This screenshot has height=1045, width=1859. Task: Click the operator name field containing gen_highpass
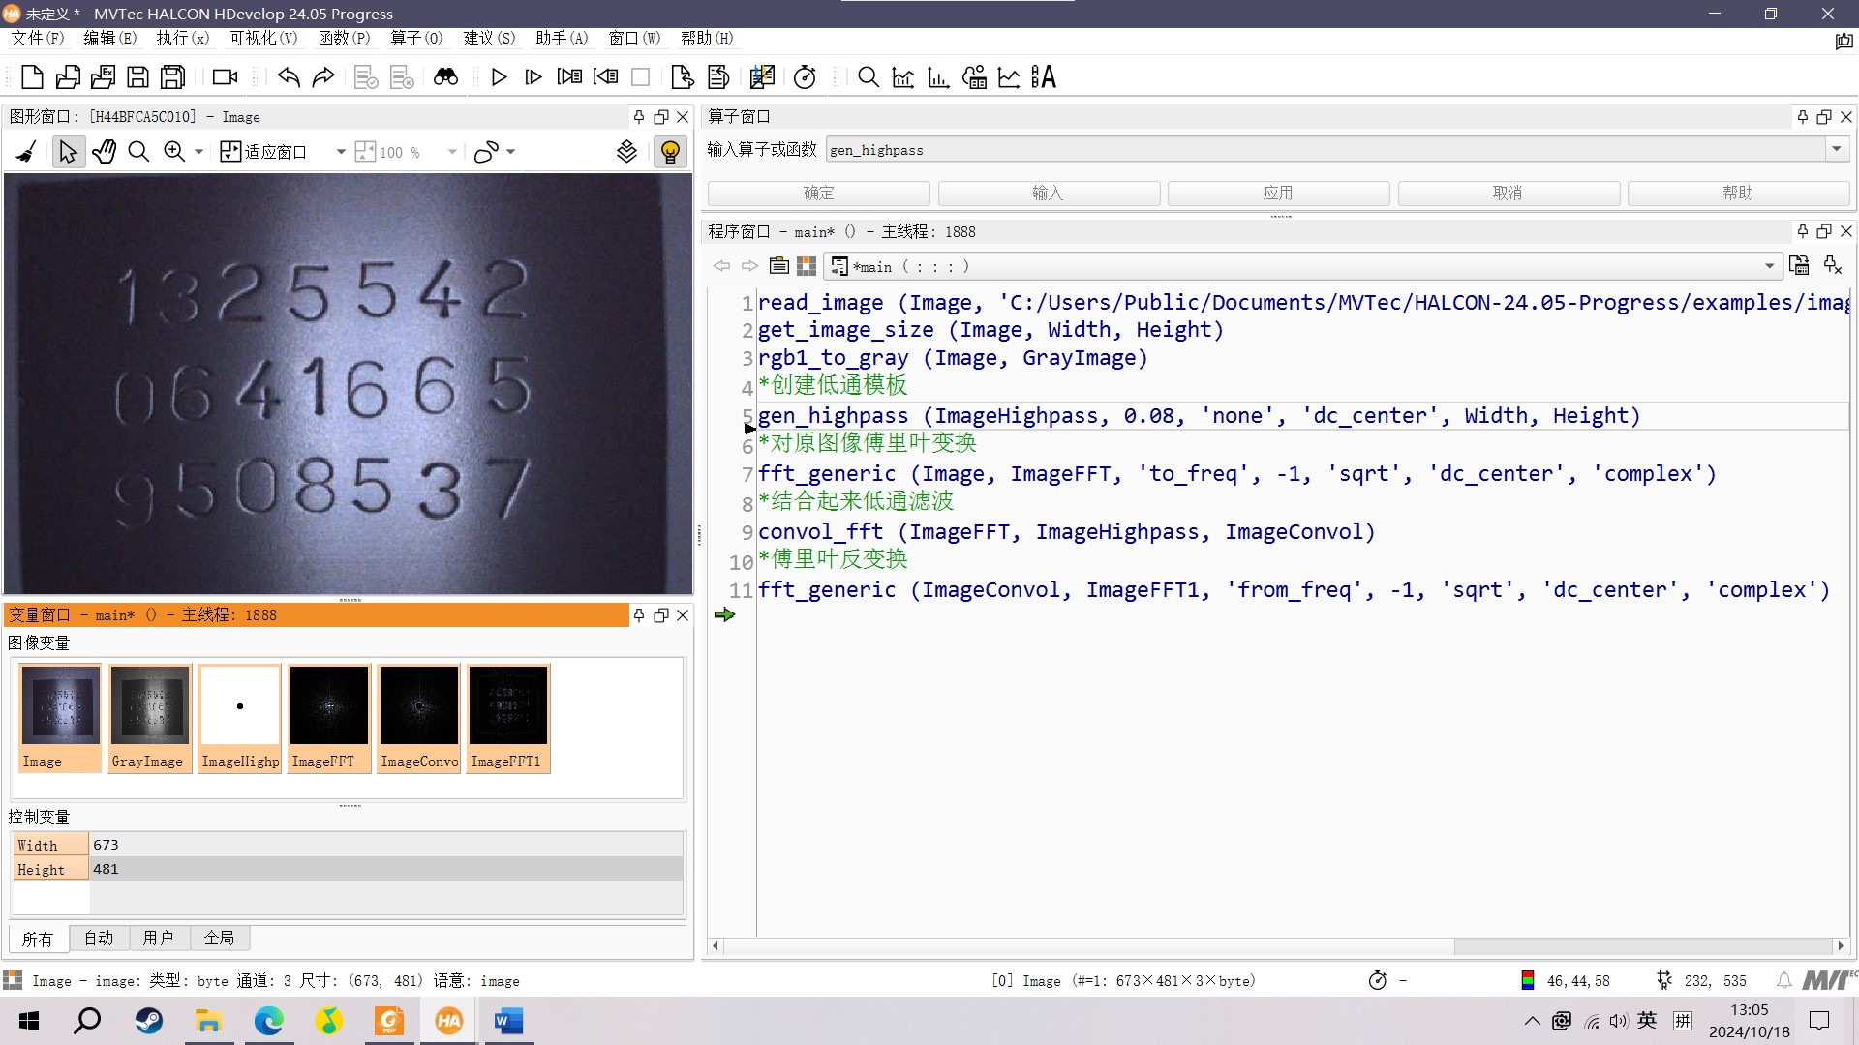click(x=1326, y=150)
